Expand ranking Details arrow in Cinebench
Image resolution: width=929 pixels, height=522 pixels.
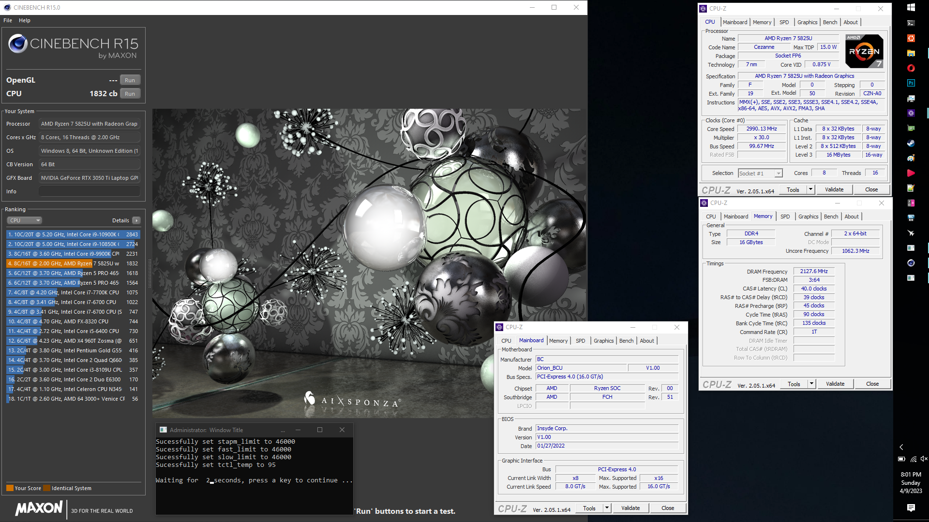click(x=136, y=220)
